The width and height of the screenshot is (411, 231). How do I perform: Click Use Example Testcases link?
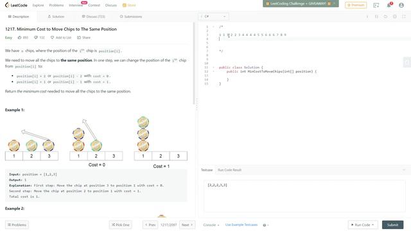pyautogui.click(x=241, y=225)
